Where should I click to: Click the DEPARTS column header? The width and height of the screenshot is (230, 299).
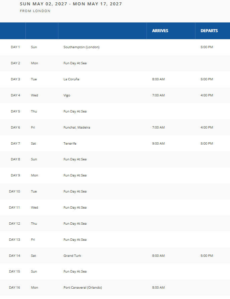[x=209, y=31]
